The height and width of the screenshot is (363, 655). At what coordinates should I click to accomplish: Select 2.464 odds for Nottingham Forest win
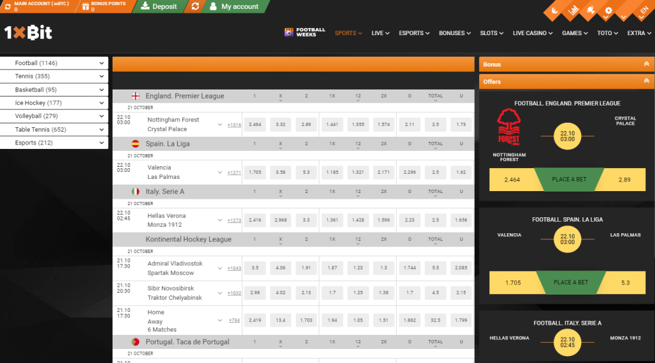[255, 125]
